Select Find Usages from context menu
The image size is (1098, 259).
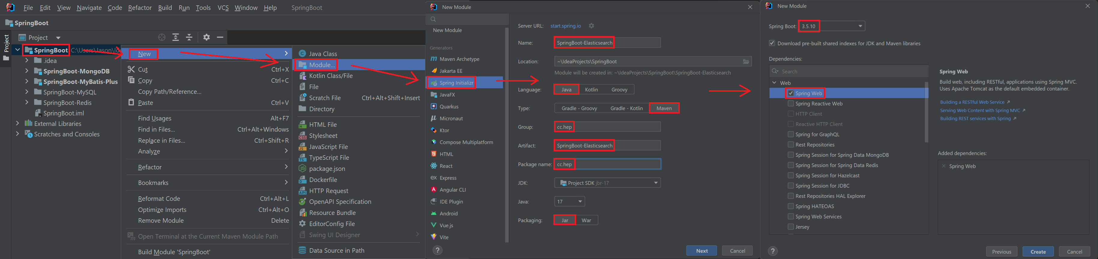(x=154, y=118)
